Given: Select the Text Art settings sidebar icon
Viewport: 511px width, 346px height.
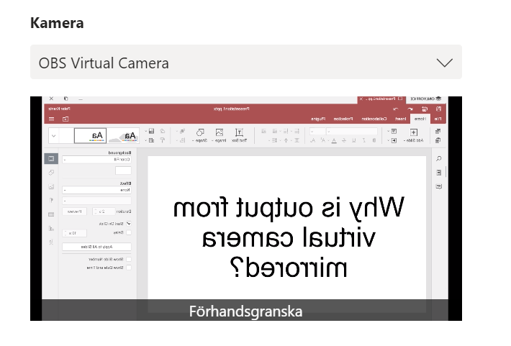Looking at the screenshot, I should [51, 242].
